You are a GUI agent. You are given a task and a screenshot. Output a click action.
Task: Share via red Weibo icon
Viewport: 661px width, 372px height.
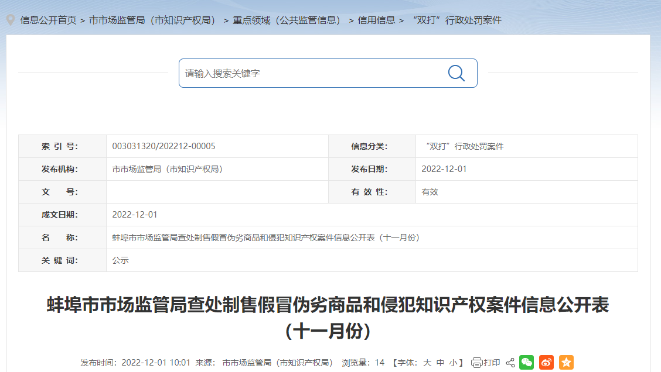(x=546, y=363)
